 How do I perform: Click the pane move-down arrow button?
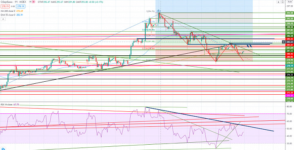278,2
